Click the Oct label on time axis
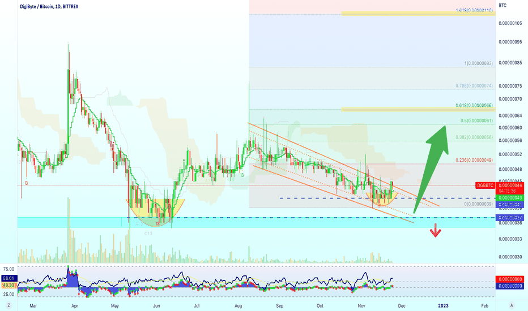Screen dimensions: 528x311 point(320,305)
